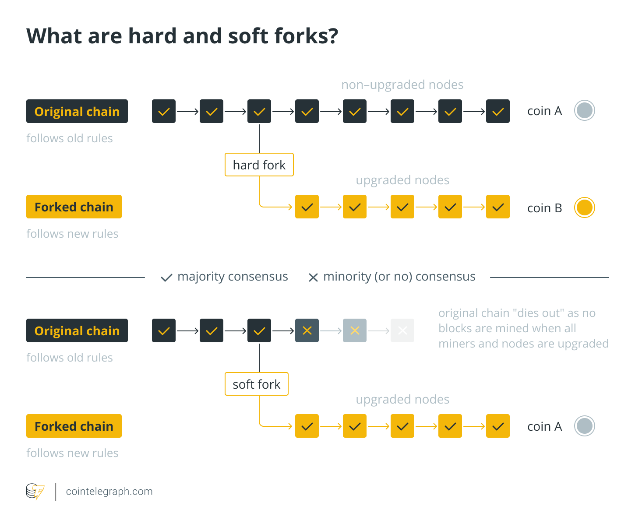Click the light gray X block
Viewport: 635px width, 527px height.
pos(355,330)
